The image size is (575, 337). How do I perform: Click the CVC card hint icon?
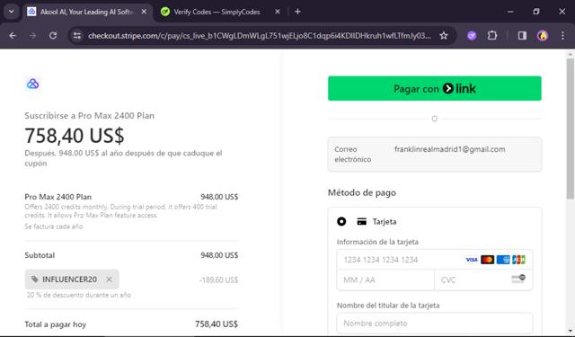tap(518, 279)
